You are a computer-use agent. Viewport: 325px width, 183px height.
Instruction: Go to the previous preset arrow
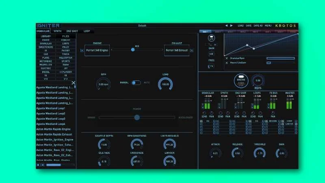226,26
